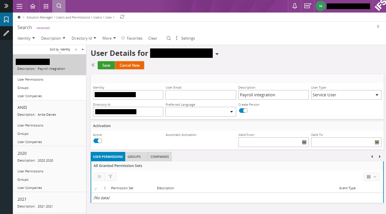This screenshot has width=386, height=214.
Task: Open the Identity search filter dropdown
Action: (x=26, y=38)
